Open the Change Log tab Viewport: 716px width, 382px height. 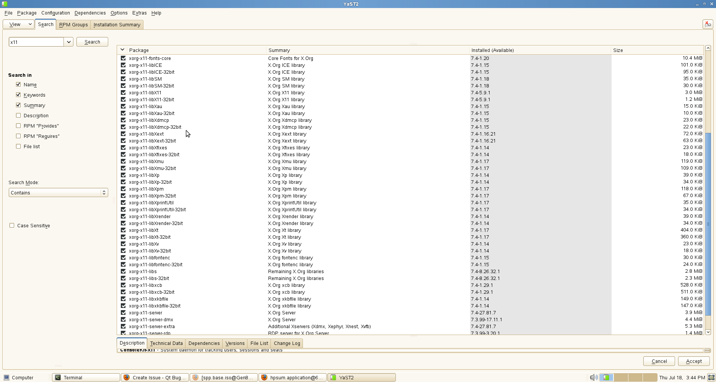pyautogui.click(x=287, y=343)
